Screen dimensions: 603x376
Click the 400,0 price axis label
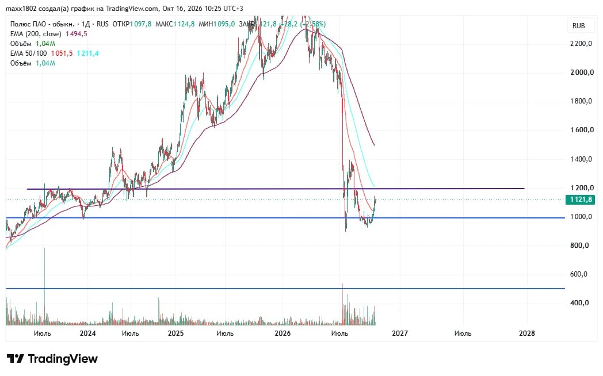[x=579, y=303]
